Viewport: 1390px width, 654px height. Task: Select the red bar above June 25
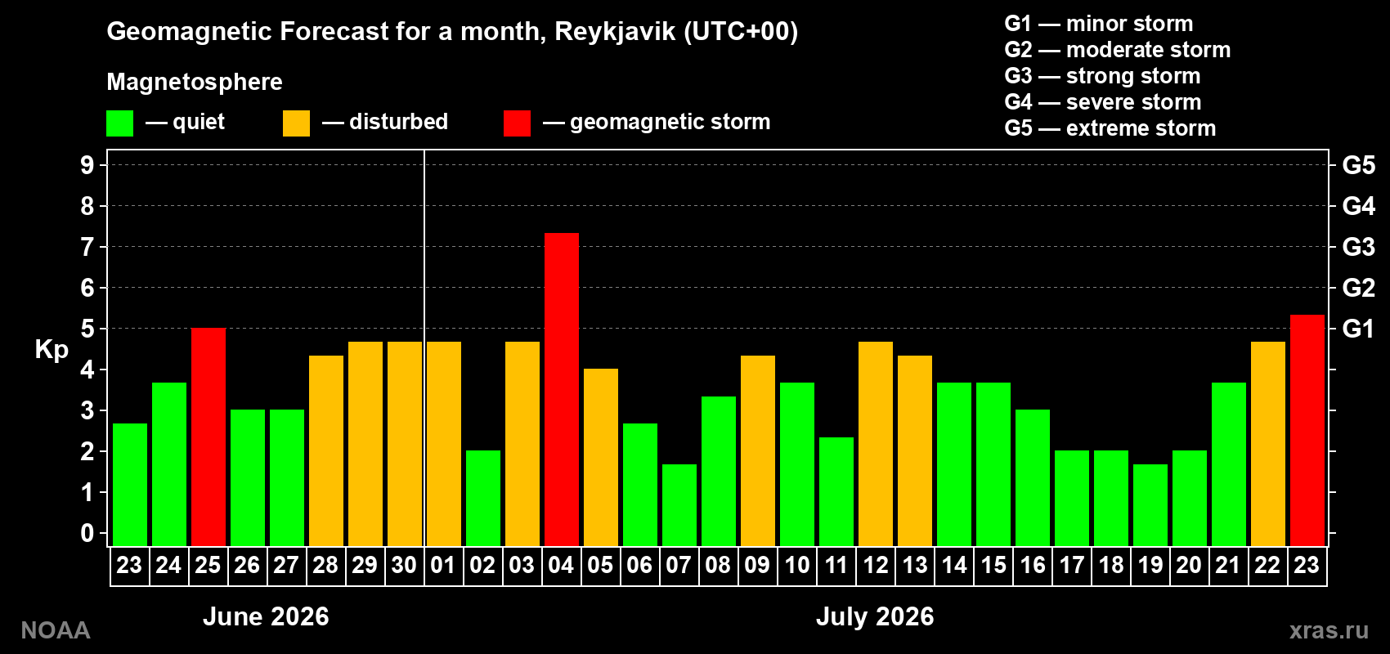click(x=208, y=437)
